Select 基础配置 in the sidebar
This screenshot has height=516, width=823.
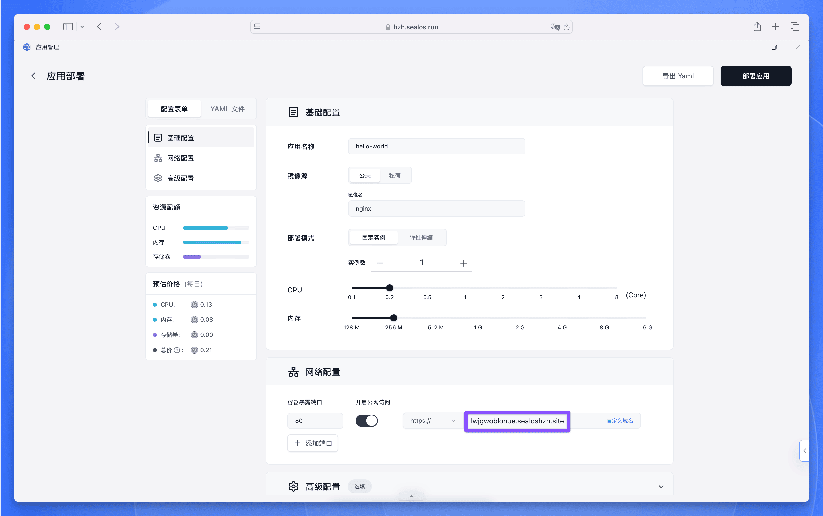pos(201,138)
